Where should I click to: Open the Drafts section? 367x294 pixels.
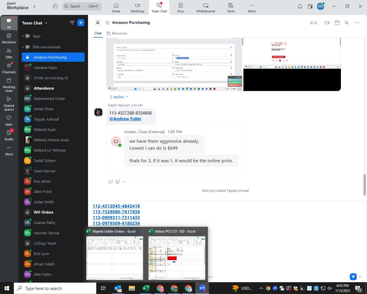pyautogui.click(x=9, y=136)
